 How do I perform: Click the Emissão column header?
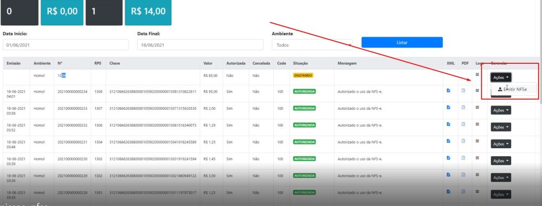[14, 63]
